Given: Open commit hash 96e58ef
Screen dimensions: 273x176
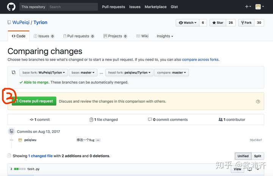Looking at the screenshot, I should (256, 140).
